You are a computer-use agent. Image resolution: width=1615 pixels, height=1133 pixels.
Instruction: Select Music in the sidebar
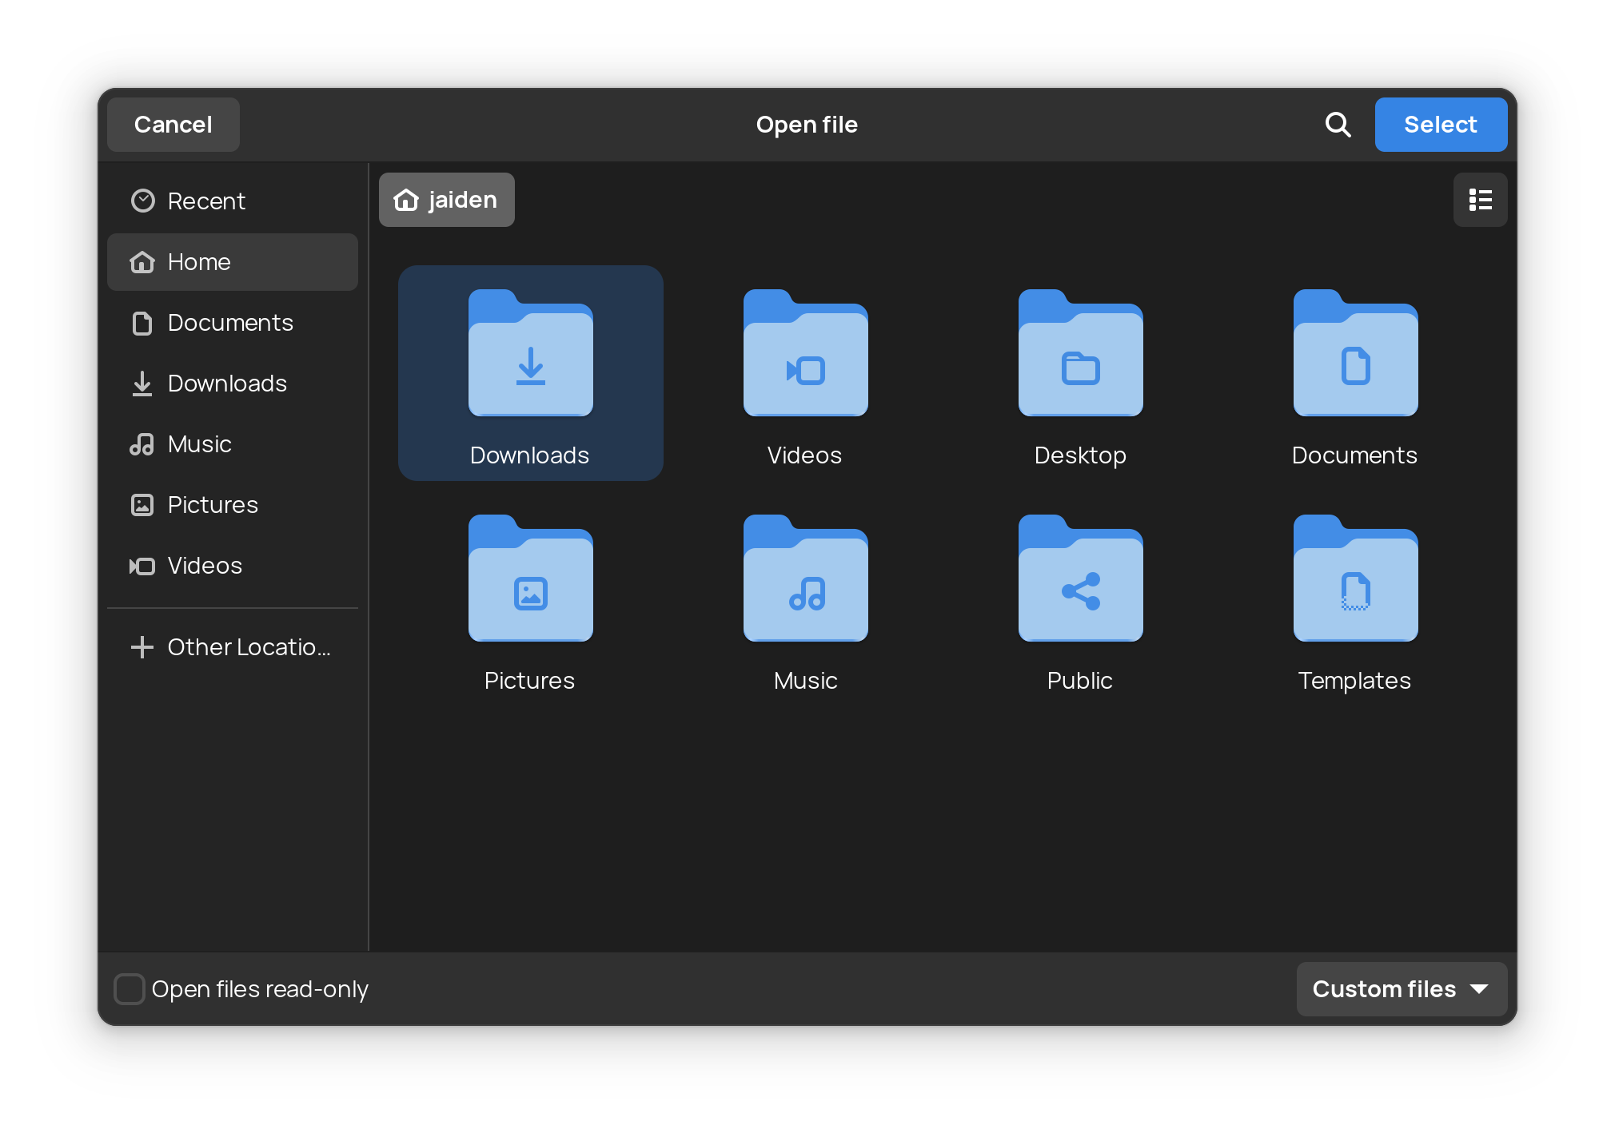(x=233, y=444)
